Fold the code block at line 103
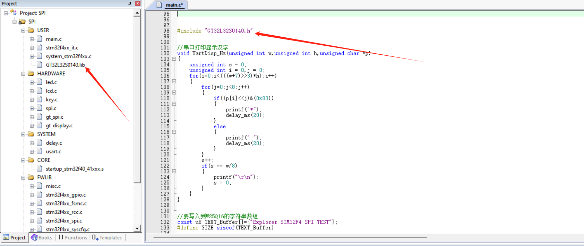Image resolution: width=584 pixels, height=246 pixels. (x=174, y=59)
